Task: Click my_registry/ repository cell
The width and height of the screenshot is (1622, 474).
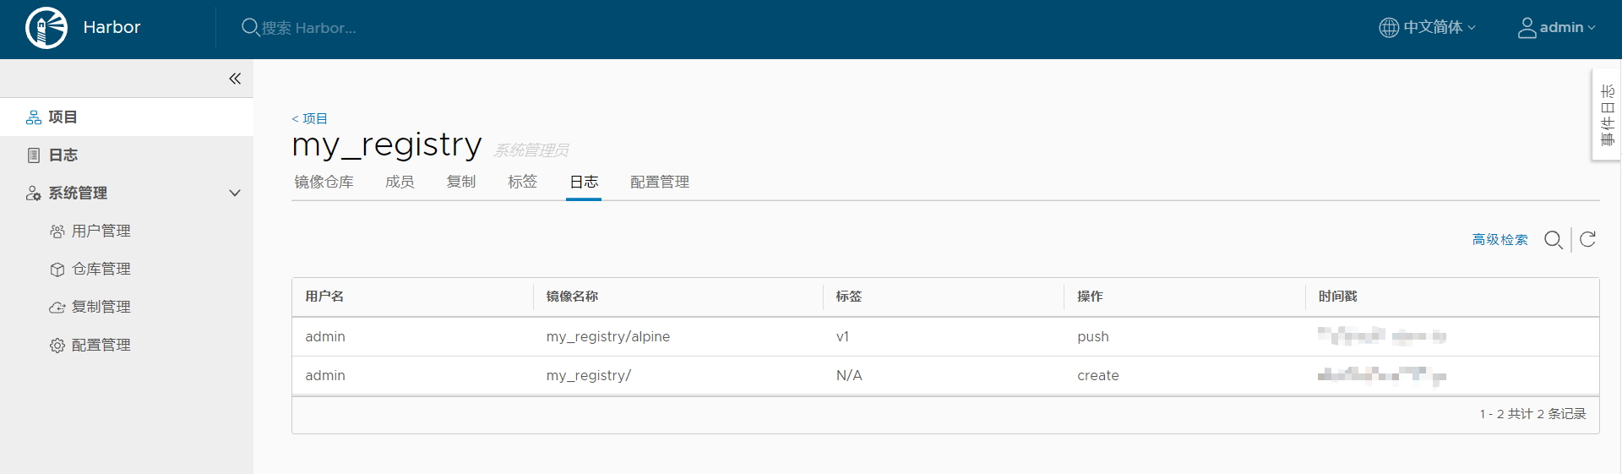Action: pos(589,376)
